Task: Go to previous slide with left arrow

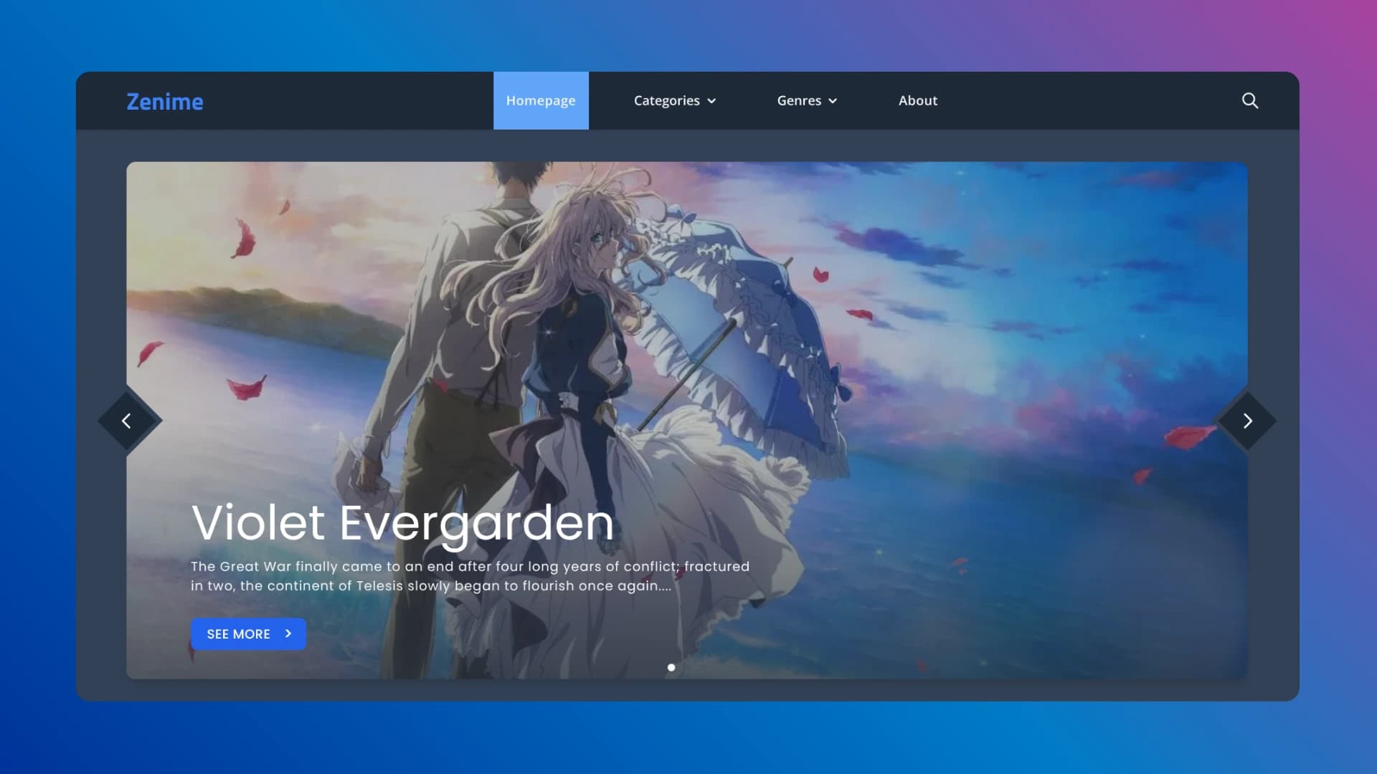Action: (x=127, y=421)
